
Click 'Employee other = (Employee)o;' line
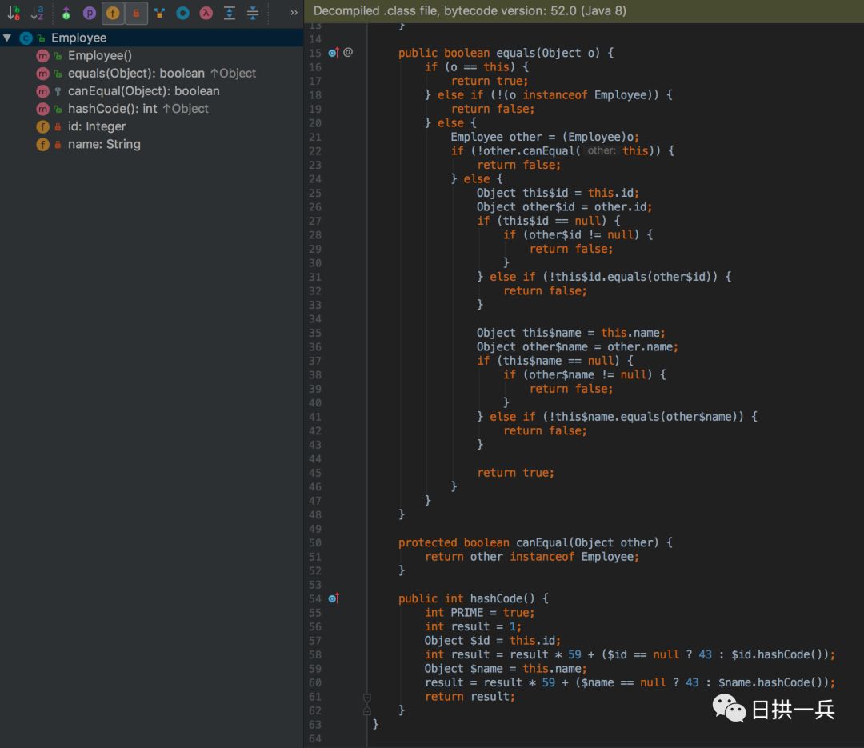(545, 137)
